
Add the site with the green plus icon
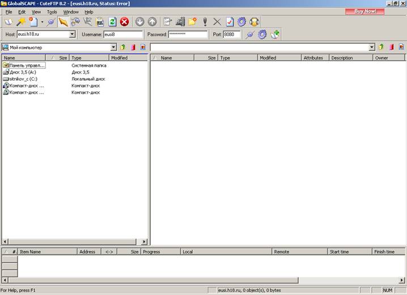point(275,34)
